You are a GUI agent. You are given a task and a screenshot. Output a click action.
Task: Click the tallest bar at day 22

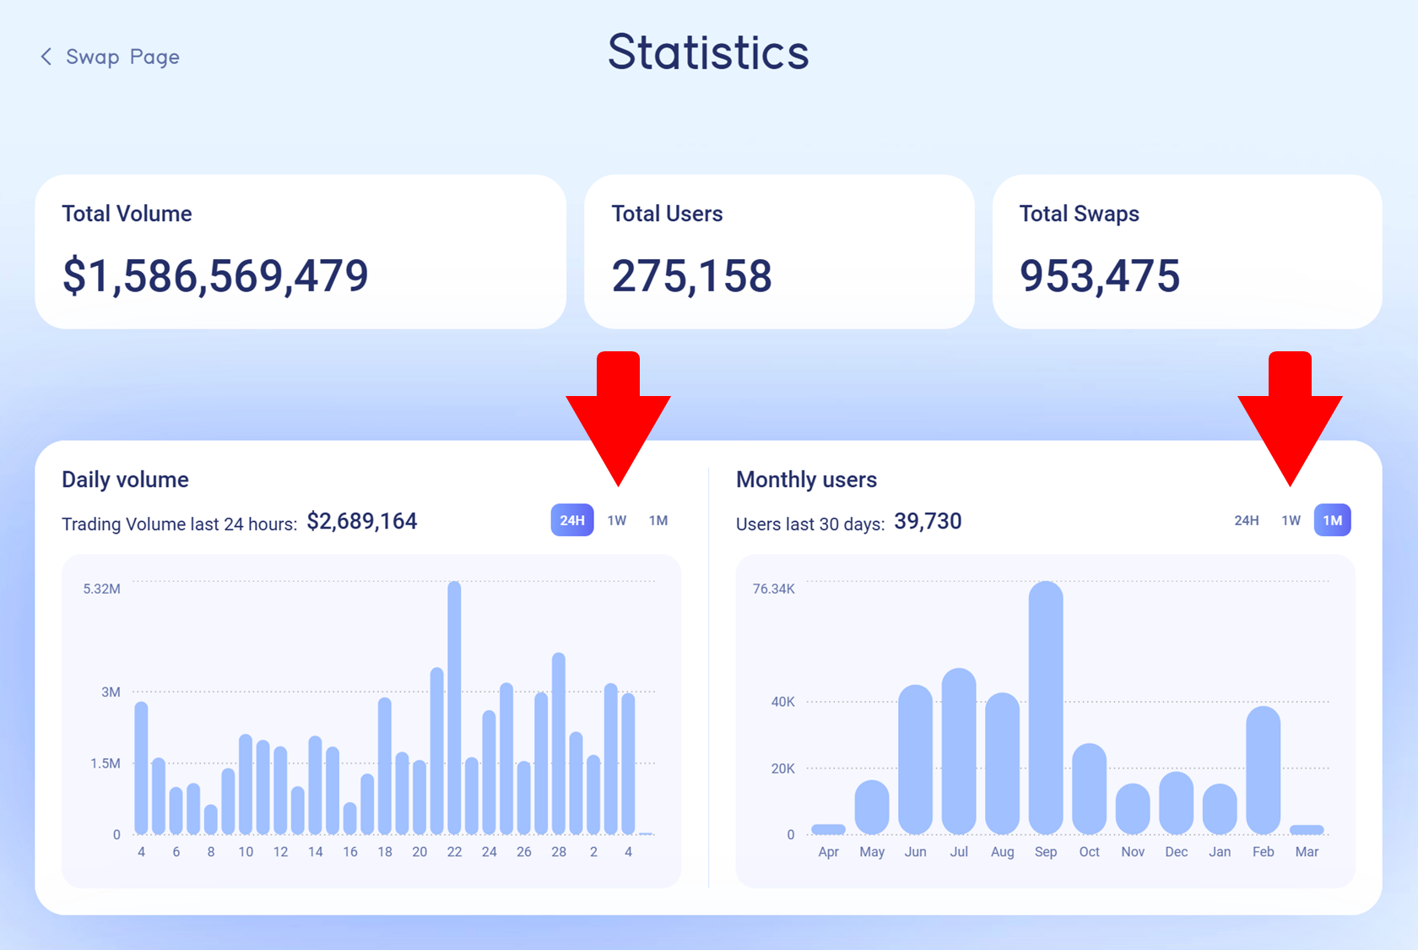454,708
